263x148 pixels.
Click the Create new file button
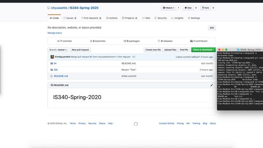153,50
